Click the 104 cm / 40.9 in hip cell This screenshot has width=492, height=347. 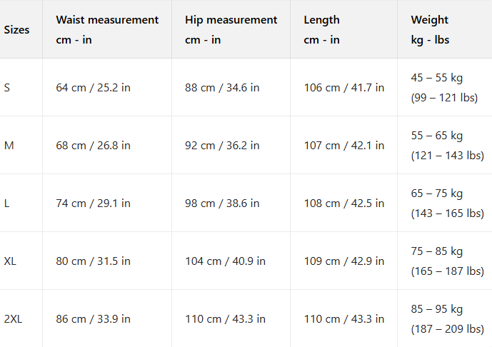[x=225, y=261]
